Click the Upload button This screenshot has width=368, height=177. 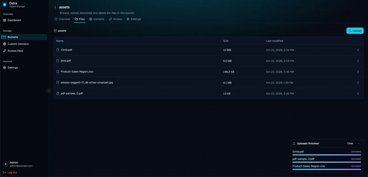tap(355, 31)
